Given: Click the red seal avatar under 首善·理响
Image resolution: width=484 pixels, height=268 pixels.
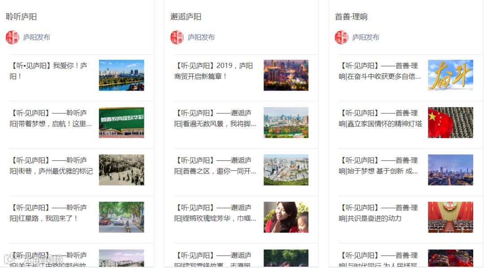Looking at the screenshot, I should (x=341, y=37).
